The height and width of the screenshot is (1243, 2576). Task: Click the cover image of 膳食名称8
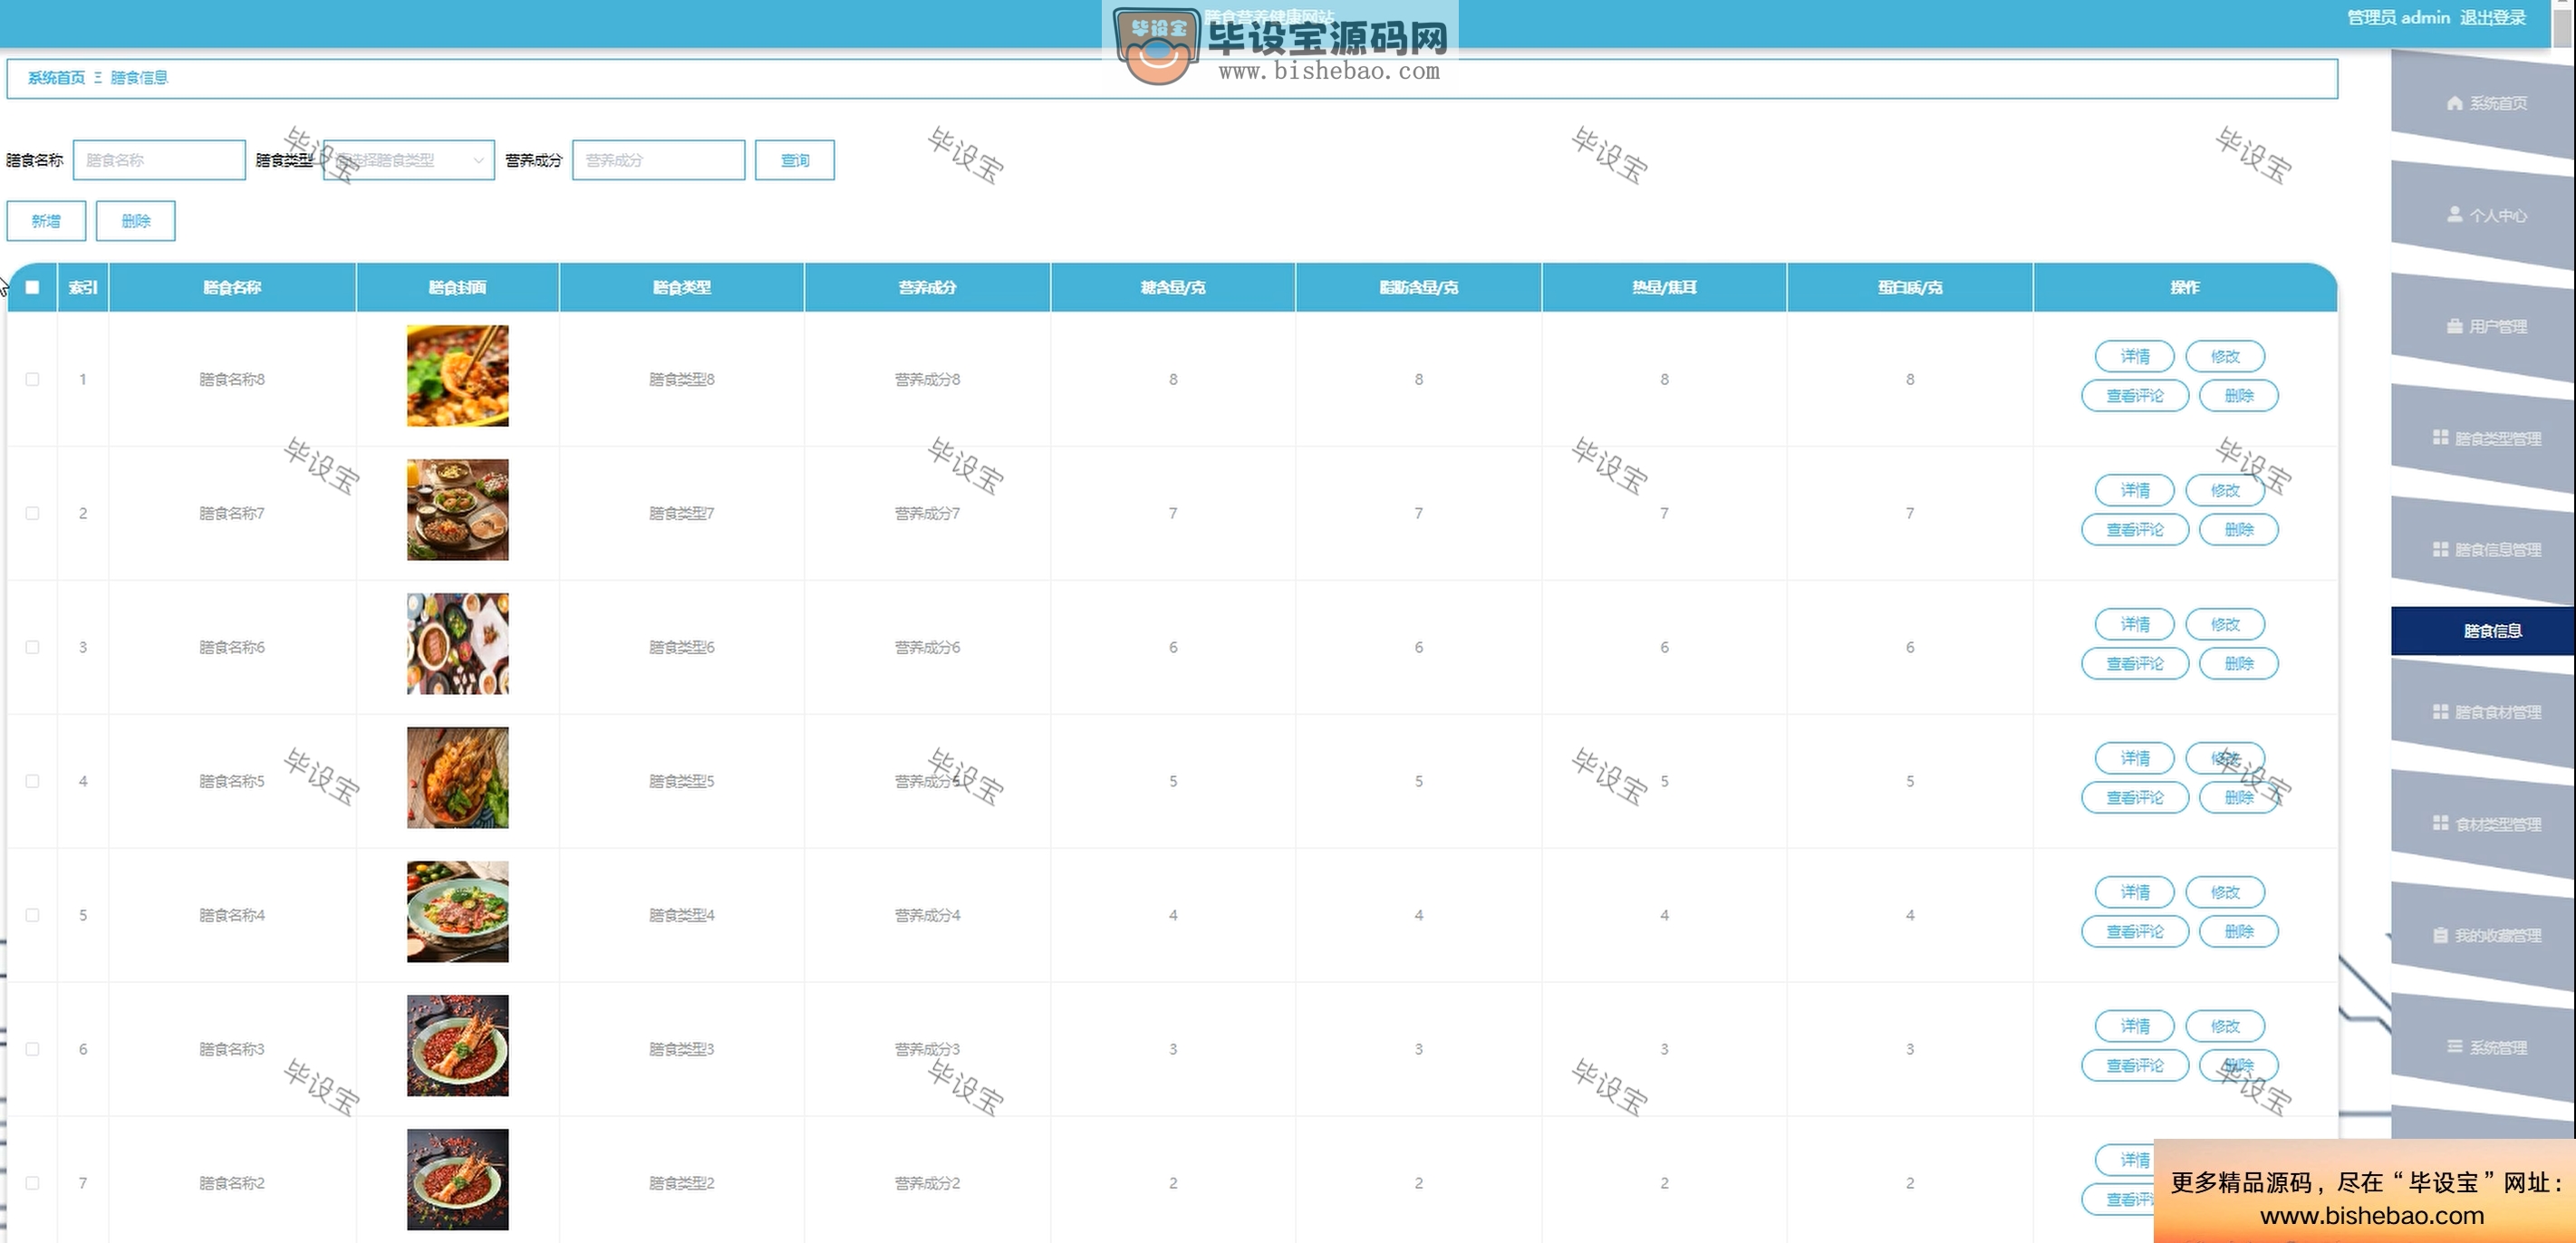458,376
